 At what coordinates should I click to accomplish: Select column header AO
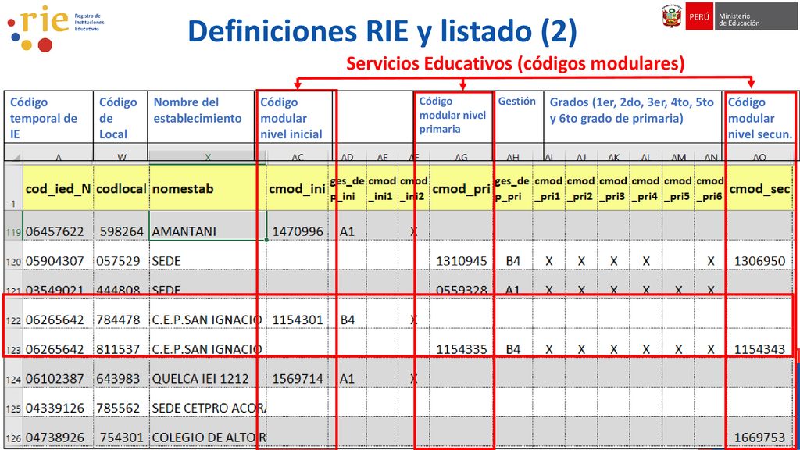759,156
